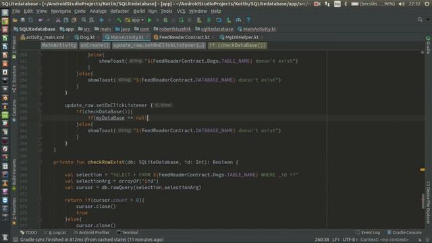Close the FeedReaderContract.kt editor tab
432x243 pixels.
click(x=213, y=37)
